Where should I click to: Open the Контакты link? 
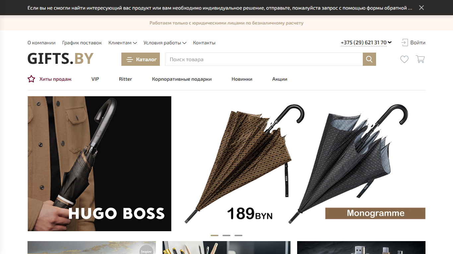(204, 43)
